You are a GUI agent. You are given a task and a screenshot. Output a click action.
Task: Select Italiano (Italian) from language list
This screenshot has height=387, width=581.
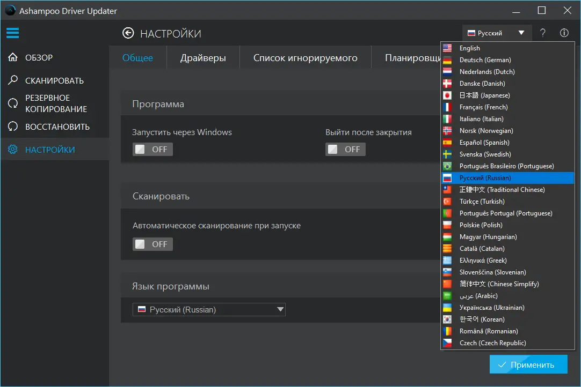coord(507,119)
